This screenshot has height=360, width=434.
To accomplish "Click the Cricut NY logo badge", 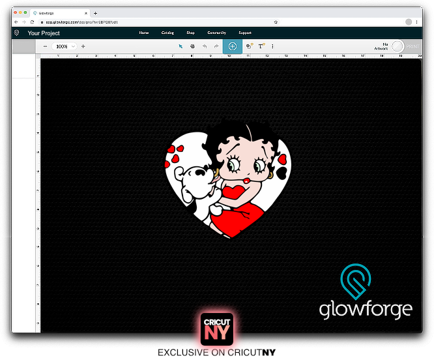I will (x=217, y=329).
